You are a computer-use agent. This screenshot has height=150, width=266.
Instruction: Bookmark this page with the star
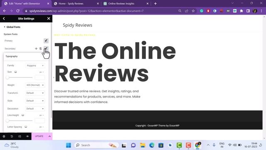tap(193, 11)
